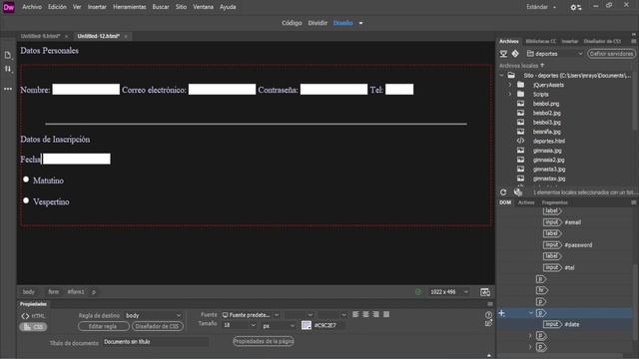Viewport: 639px width, 359px height.
Task: Select the Vespertino radio button
Action: pos(26,200)
